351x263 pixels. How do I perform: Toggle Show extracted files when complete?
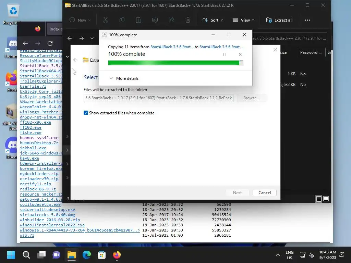(x=86, y=113)
